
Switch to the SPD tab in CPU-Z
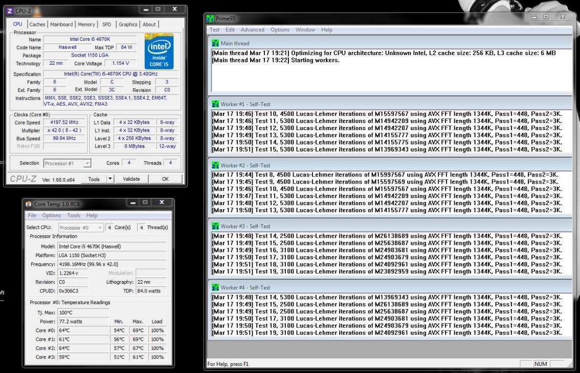[106, 24]
